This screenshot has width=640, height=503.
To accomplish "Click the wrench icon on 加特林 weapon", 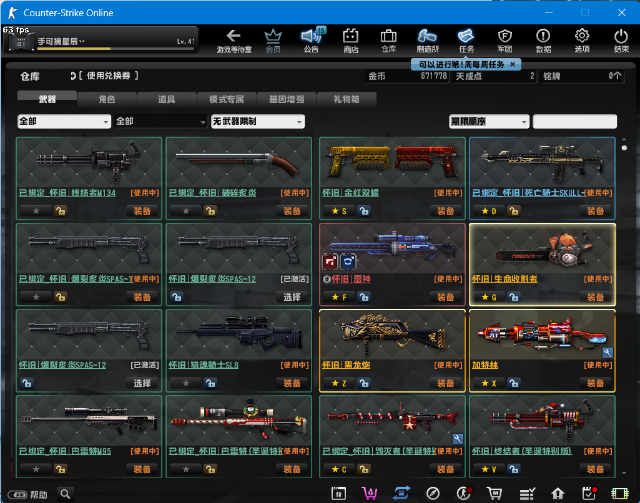I will click(x=608, y=353).
